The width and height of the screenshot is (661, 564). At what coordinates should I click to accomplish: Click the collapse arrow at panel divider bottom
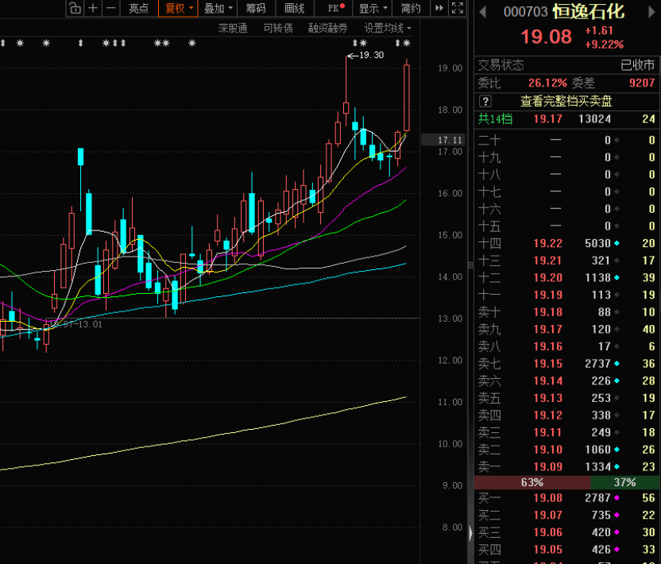click(470, 533)
